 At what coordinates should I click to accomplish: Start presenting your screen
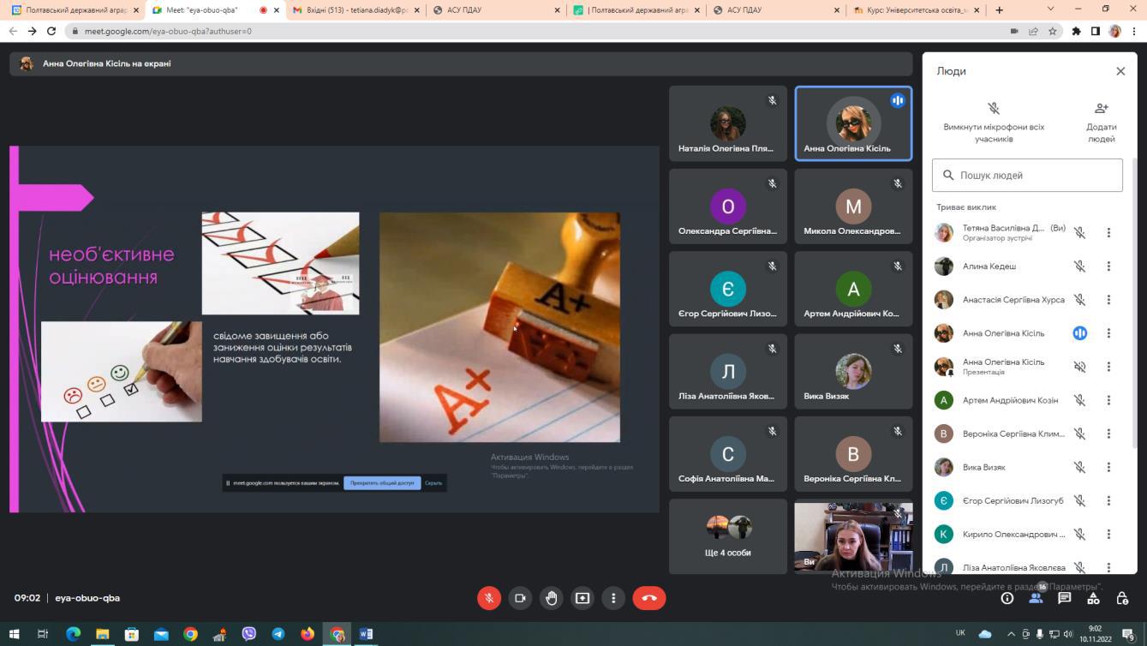(582, 598)
